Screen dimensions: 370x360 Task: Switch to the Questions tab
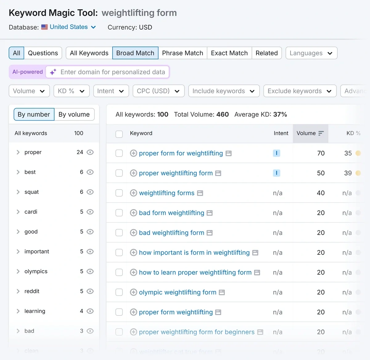(43, 53)
